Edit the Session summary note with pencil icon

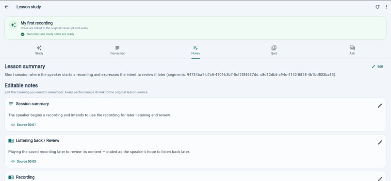click(x=380, y=106)
